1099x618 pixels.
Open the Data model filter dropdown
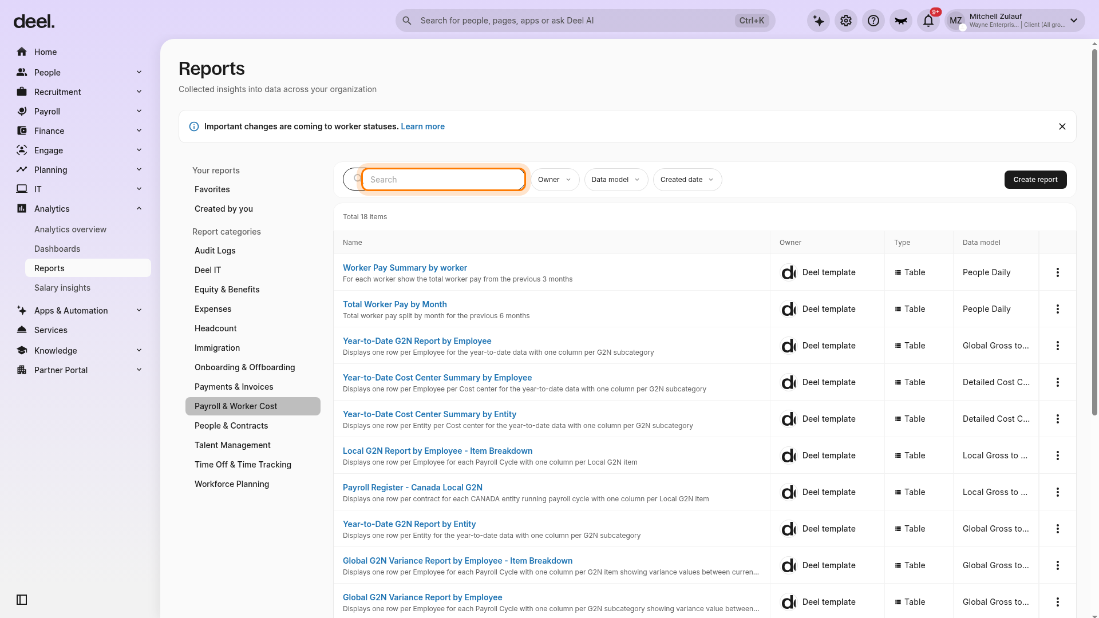click(616, 180)
